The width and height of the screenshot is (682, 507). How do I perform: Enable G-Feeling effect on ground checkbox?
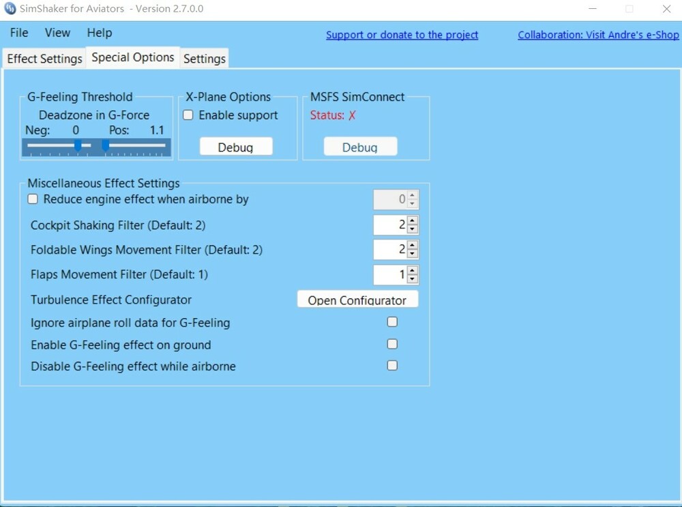(x=392, y=344)
